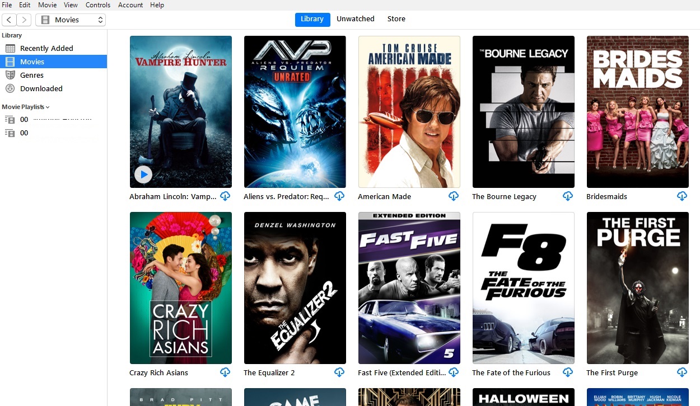Click the Halloween poster in bottom row

click(524, 397)
